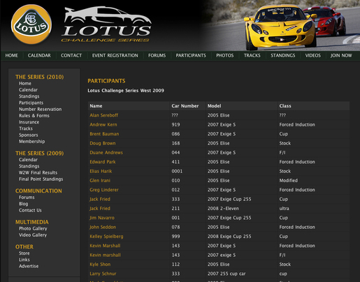Open Photo Gallery under Multimedia
This screenshot has height=282, width=360.
click(x=33, y=228)
